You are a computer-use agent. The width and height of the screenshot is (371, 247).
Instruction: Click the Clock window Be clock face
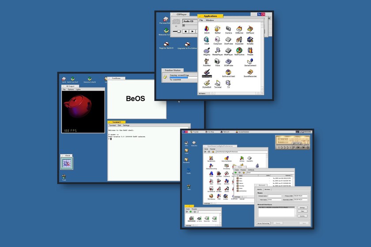(67, 163)
